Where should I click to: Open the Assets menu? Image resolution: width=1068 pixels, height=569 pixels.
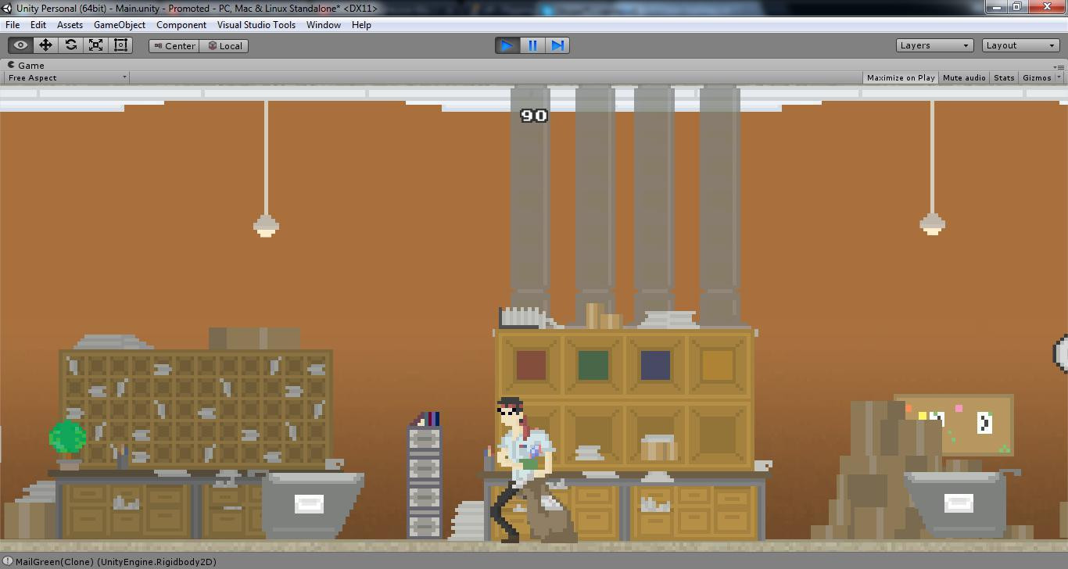[70, 25]
